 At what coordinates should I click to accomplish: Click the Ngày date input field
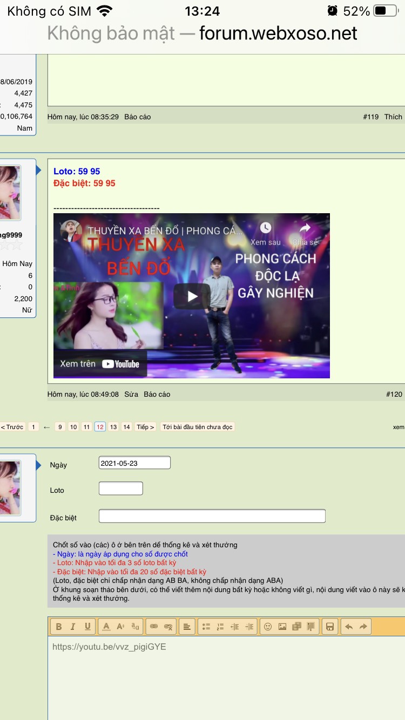coord(134,463)
